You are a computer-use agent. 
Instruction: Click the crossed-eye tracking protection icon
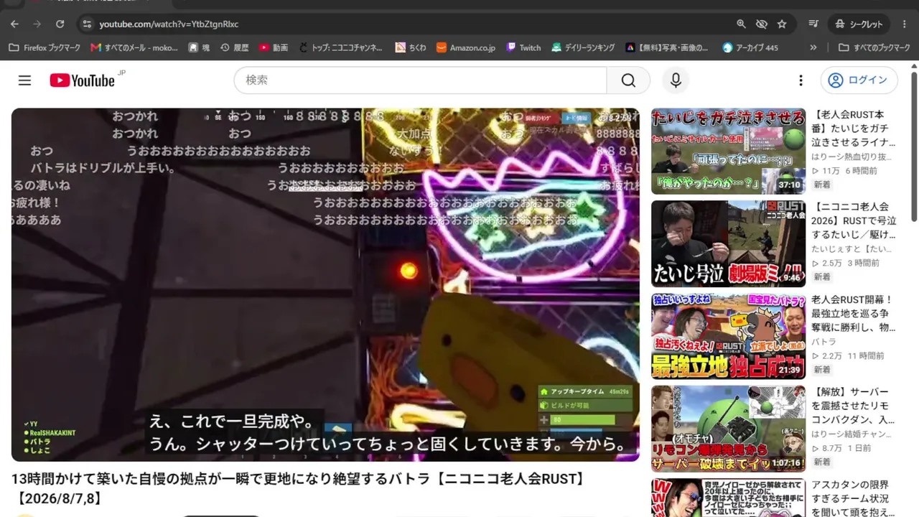(x=762, y=24)
